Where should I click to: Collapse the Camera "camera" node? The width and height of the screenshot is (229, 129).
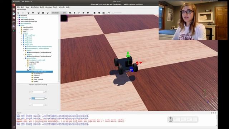tap(28, 70)
